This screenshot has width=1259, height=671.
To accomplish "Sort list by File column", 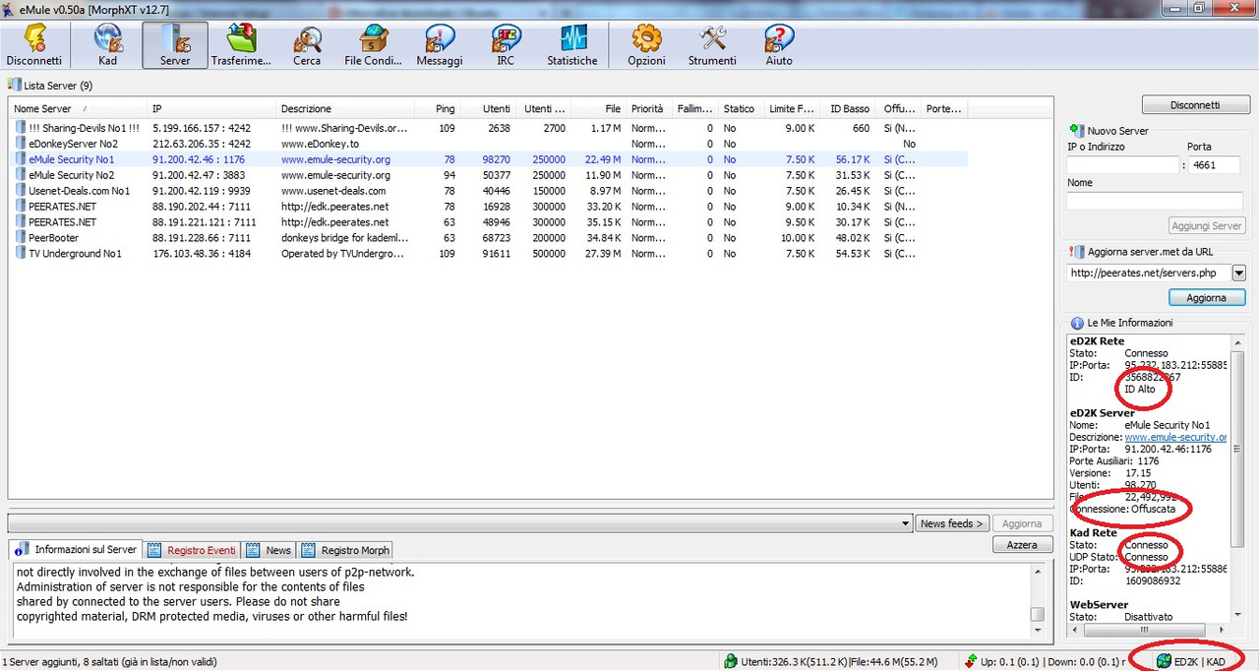I will 598,108.
